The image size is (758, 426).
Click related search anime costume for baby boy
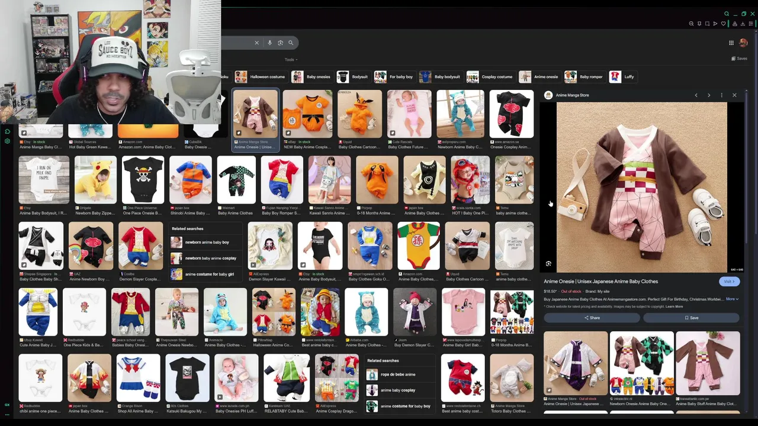tap(400, 406)
